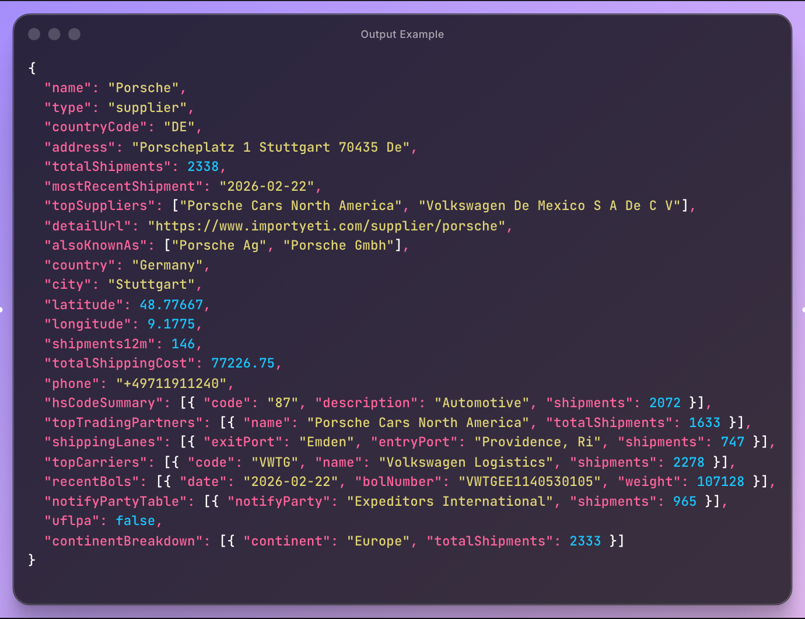Click "Volkswagen De Mexico S A De C V"

pos(549,205)
